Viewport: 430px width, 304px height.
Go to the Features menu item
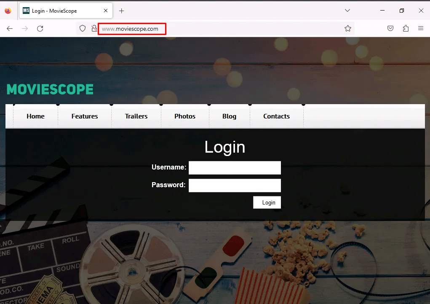(x=85, y=116)
